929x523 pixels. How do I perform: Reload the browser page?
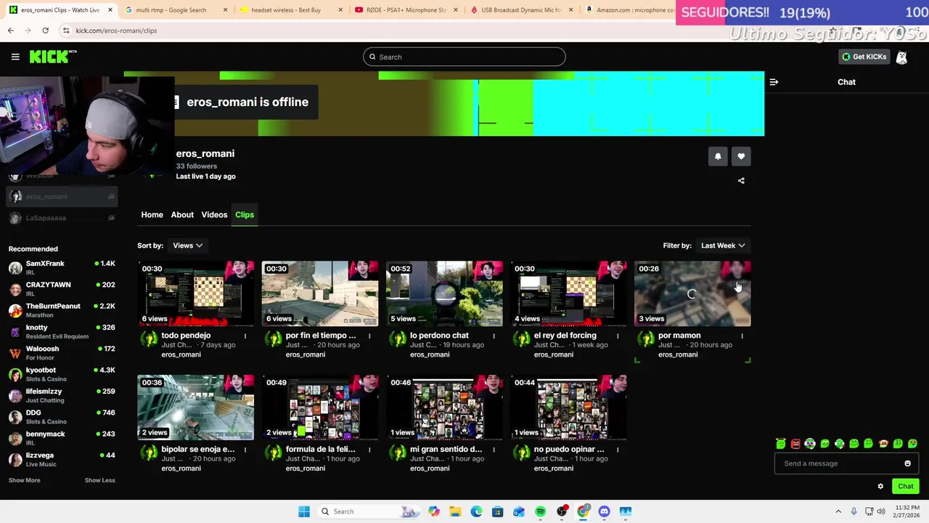pyautogui.click(x=45, y=31)
